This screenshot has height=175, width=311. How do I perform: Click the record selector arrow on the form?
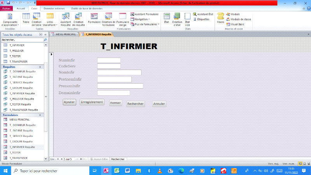(x=51, y=54)
